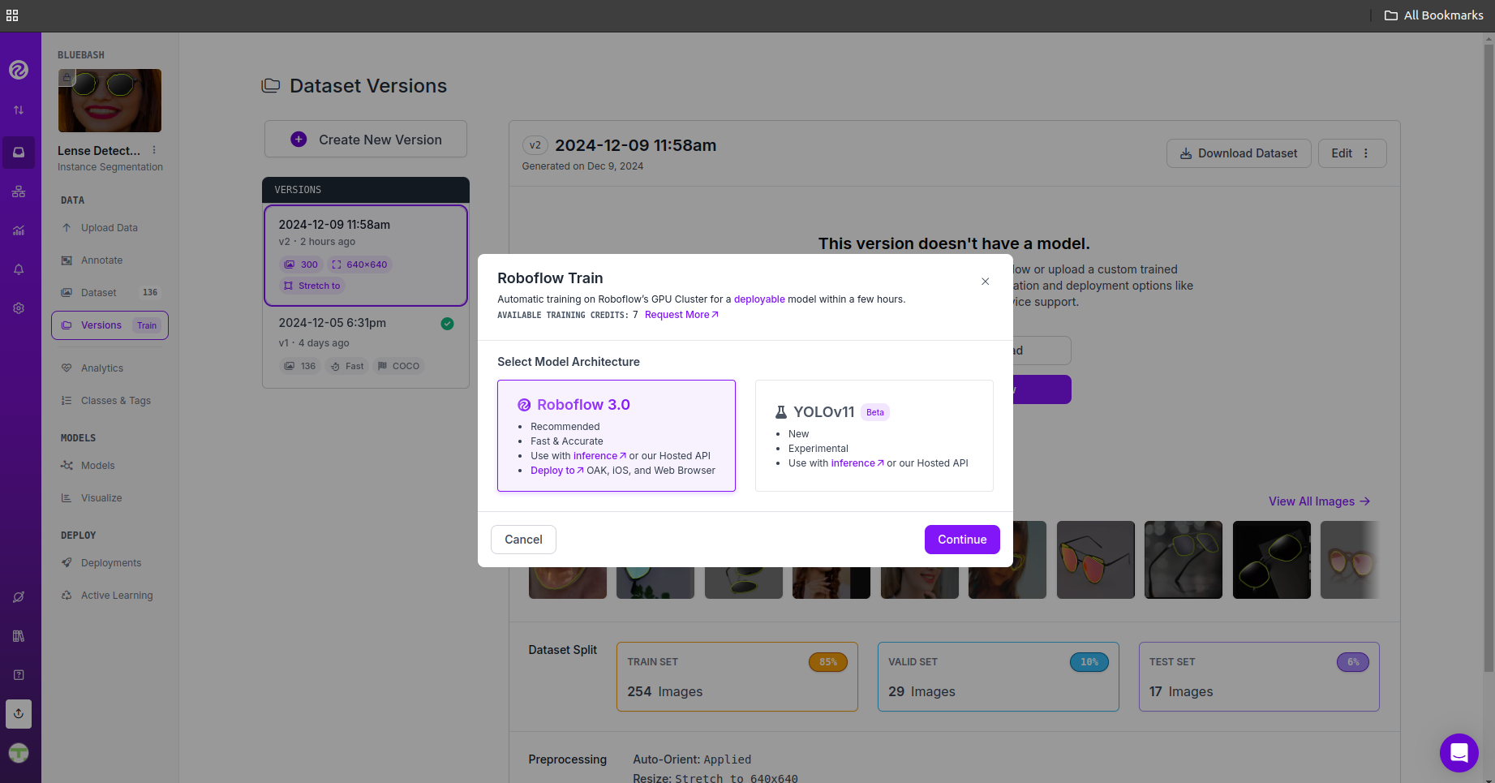Click the plus icon in Create New Version

click(x=299, y=140)
